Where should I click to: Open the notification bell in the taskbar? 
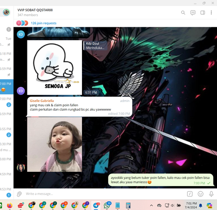click(x=201, y=205)
